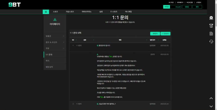This screenshot has height=110, width=217.
Task: Click the 입출금 button in header
Action: point(187,7)
